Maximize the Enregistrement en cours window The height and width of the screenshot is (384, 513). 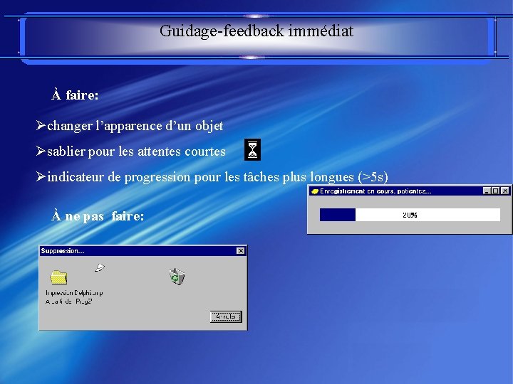pos(495,191)
